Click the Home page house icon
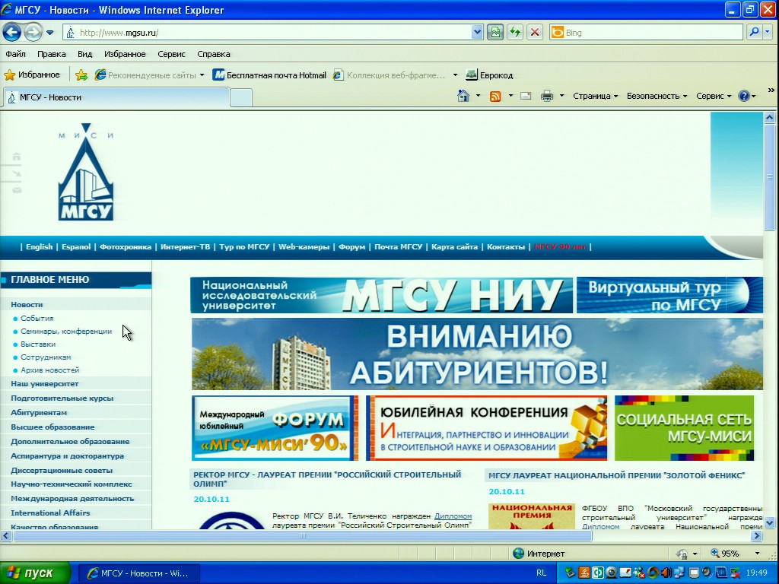Image resolution: width=779 pixels, height=584 pixels. pyautogui.click(x=463, y=96)
